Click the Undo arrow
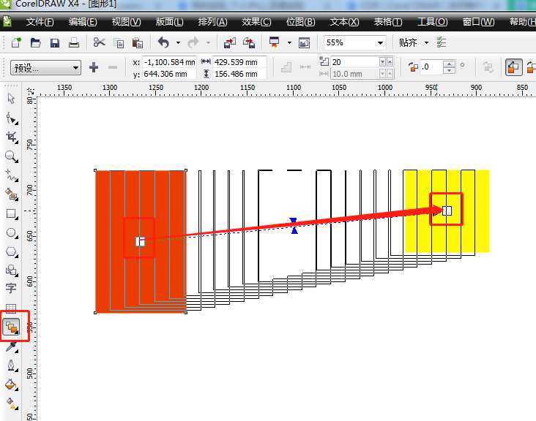The image size is (536, 421). click(x=163, y=43)
